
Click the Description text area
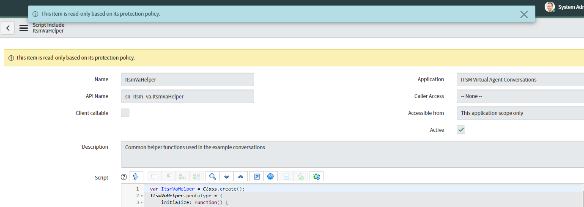tap(352, 154)
